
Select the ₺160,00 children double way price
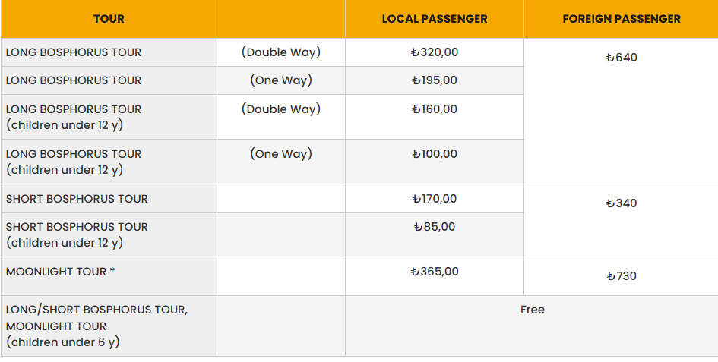[x=435, y=109]
